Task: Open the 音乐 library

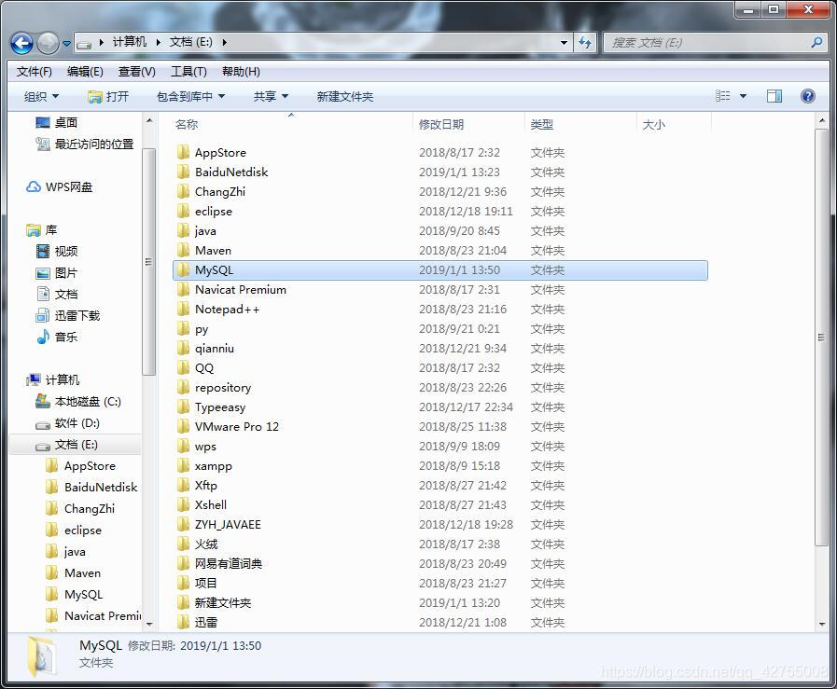Action: pyautogui.click(x=57, y=337)
